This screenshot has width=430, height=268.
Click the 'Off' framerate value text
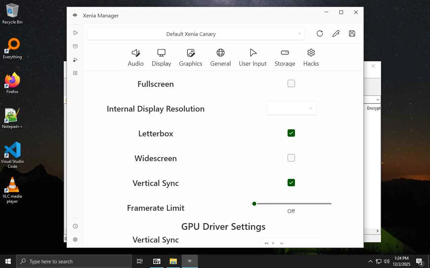[291, 211]
